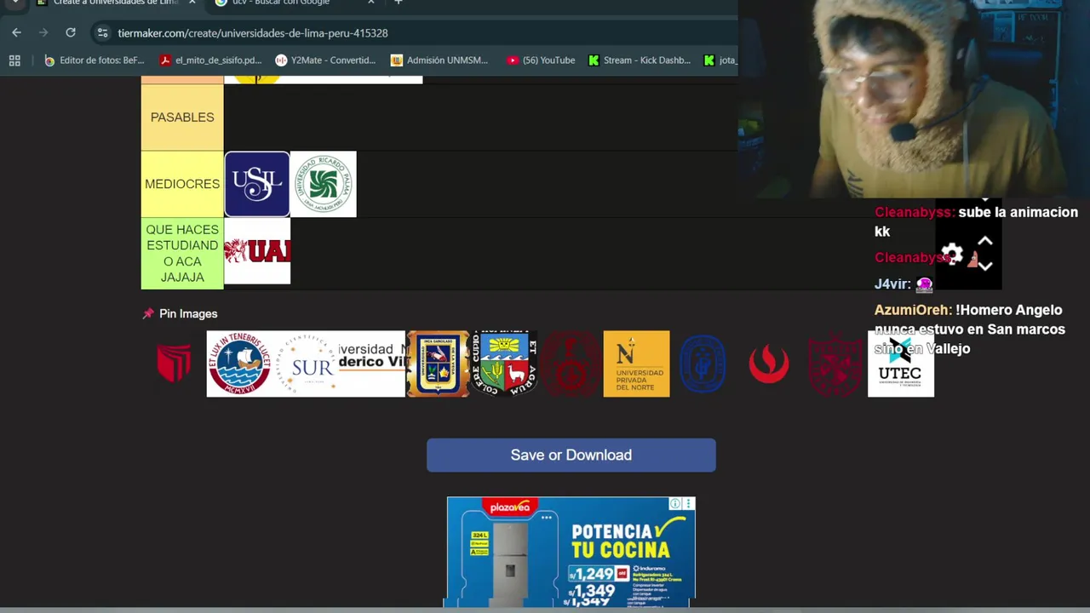
Task: Open a new browser tab
Action: tap(398, 3)
